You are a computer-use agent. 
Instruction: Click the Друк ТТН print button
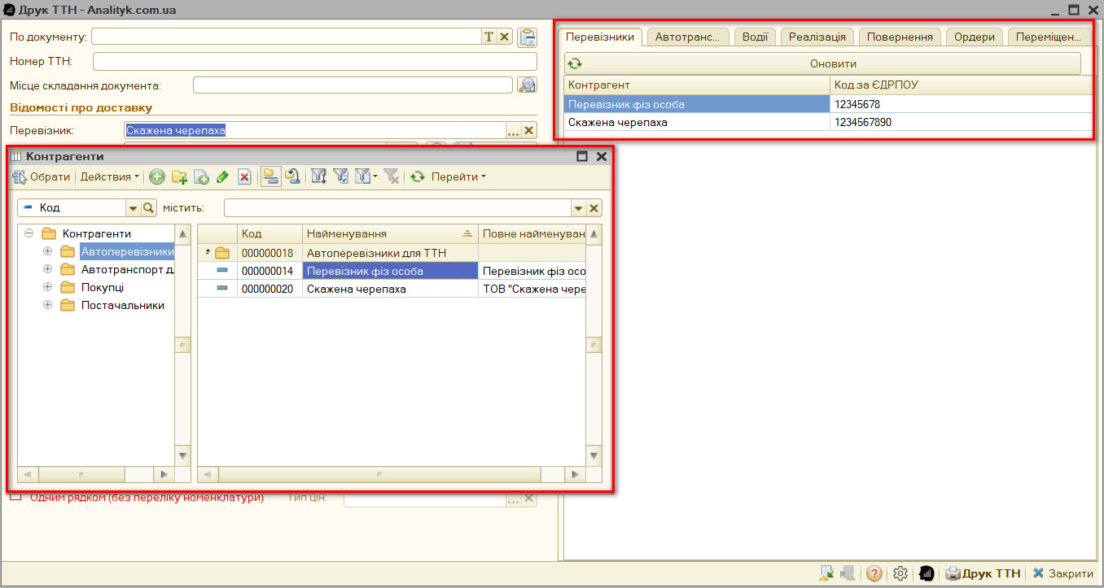(x=983, y=573)
